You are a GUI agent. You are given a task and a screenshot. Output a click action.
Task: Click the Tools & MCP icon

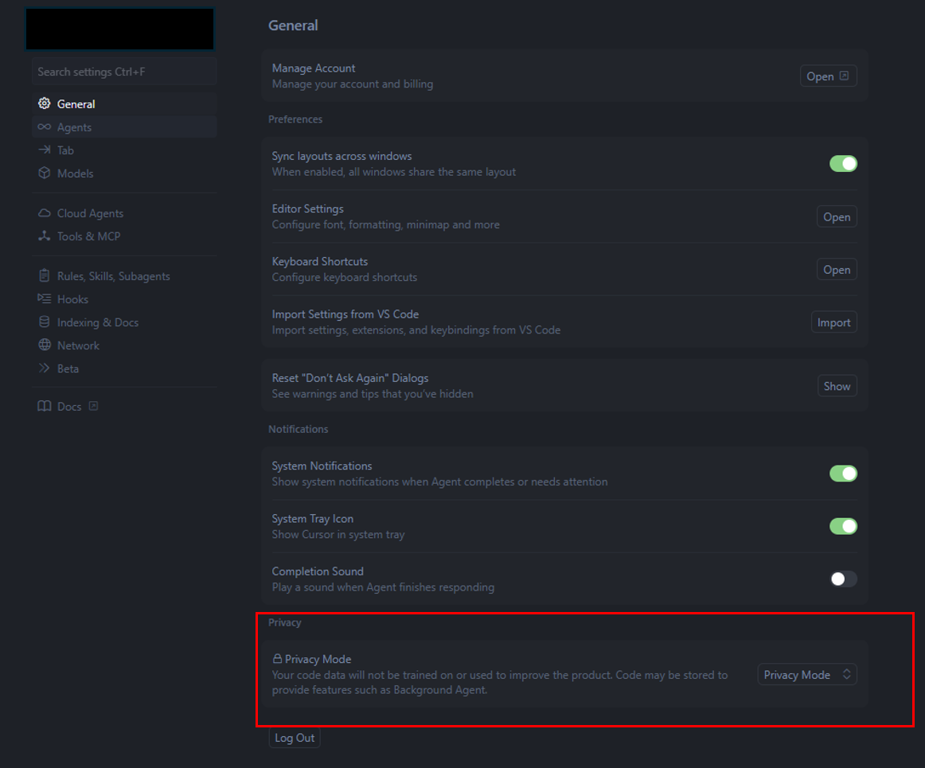[45, 236]
